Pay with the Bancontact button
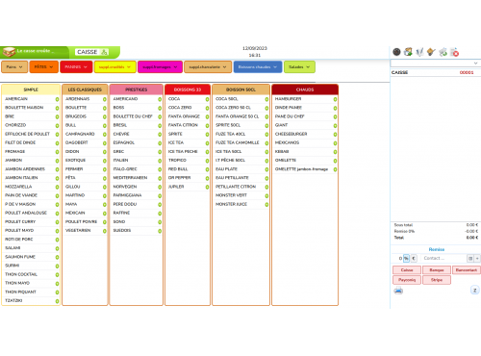 pos(467,270)
